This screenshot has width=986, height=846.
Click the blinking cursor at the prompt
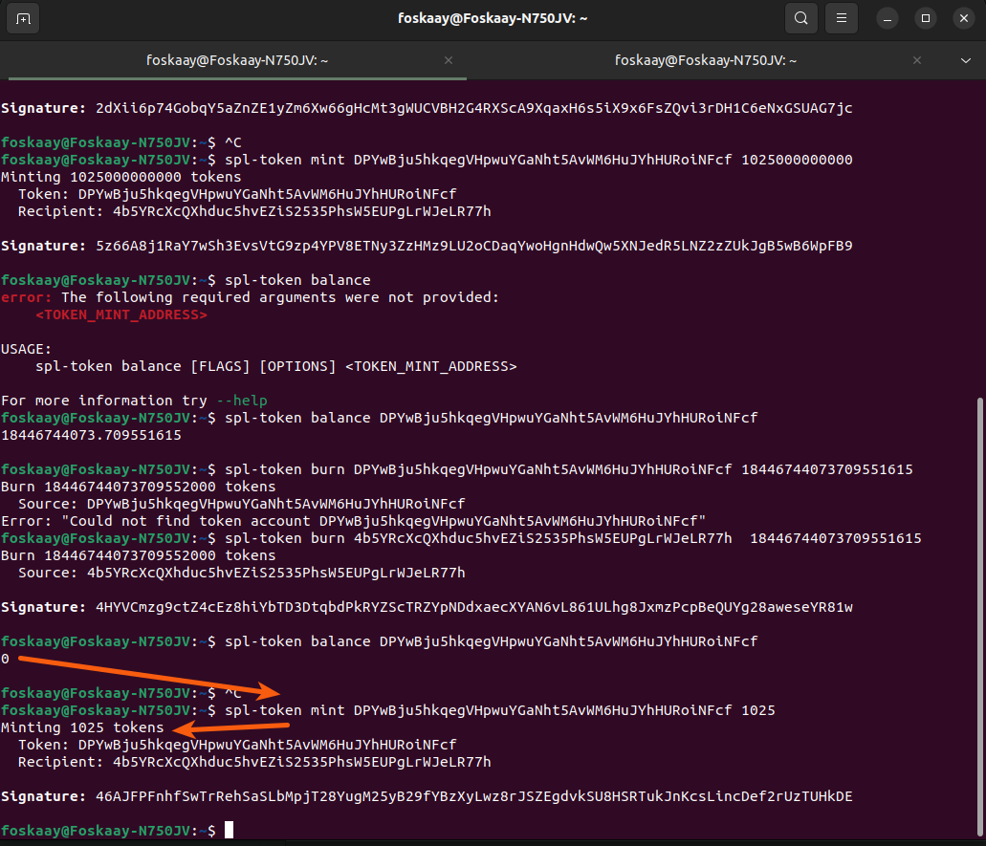pyautogui.click(x=228, y=830)
